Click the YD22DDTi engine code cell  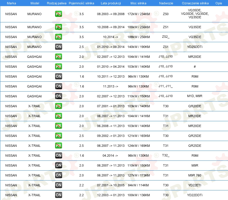195,195
